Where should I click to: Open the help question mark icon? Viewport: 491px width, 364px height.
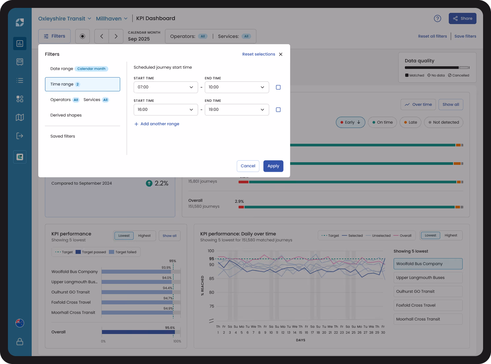click(438, 18)
